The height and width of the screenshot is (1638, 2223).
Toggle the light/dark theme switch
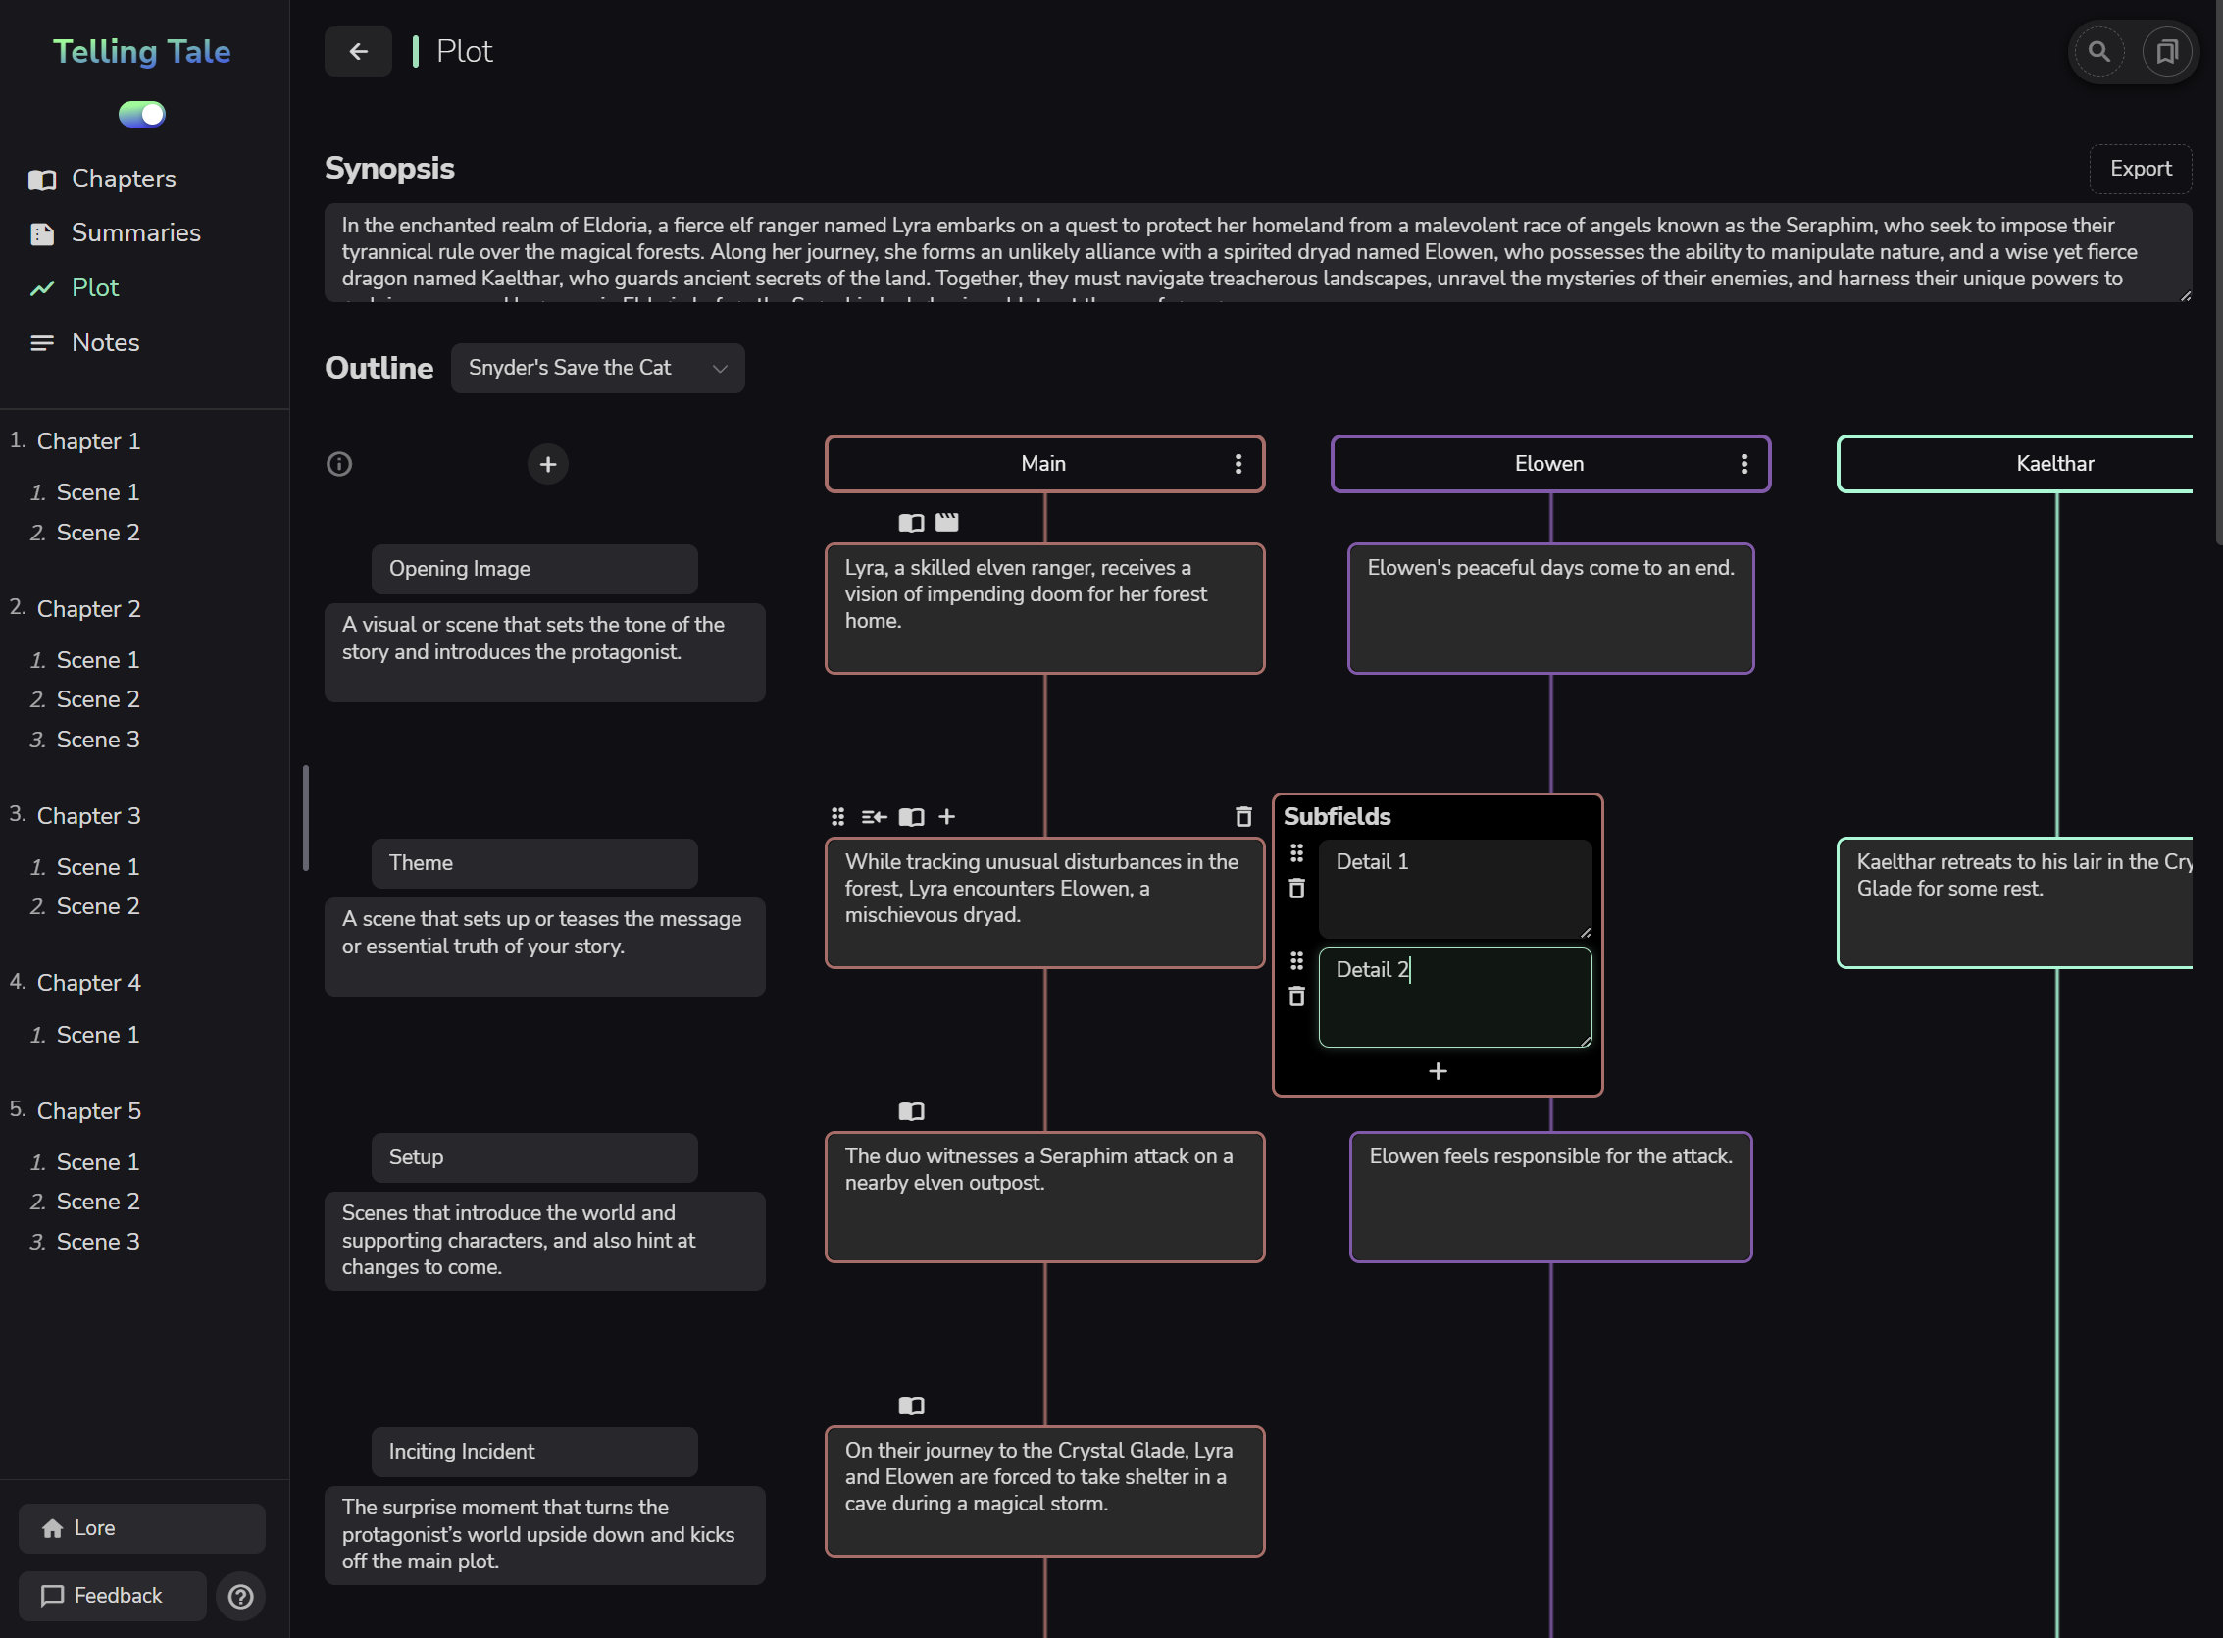coord(142,114)
